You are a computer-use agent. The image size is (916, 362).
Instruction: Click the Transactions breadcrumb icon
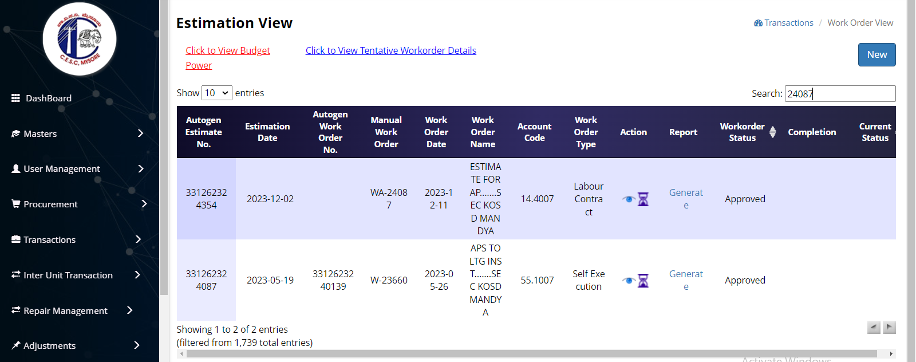click(758, 23)
